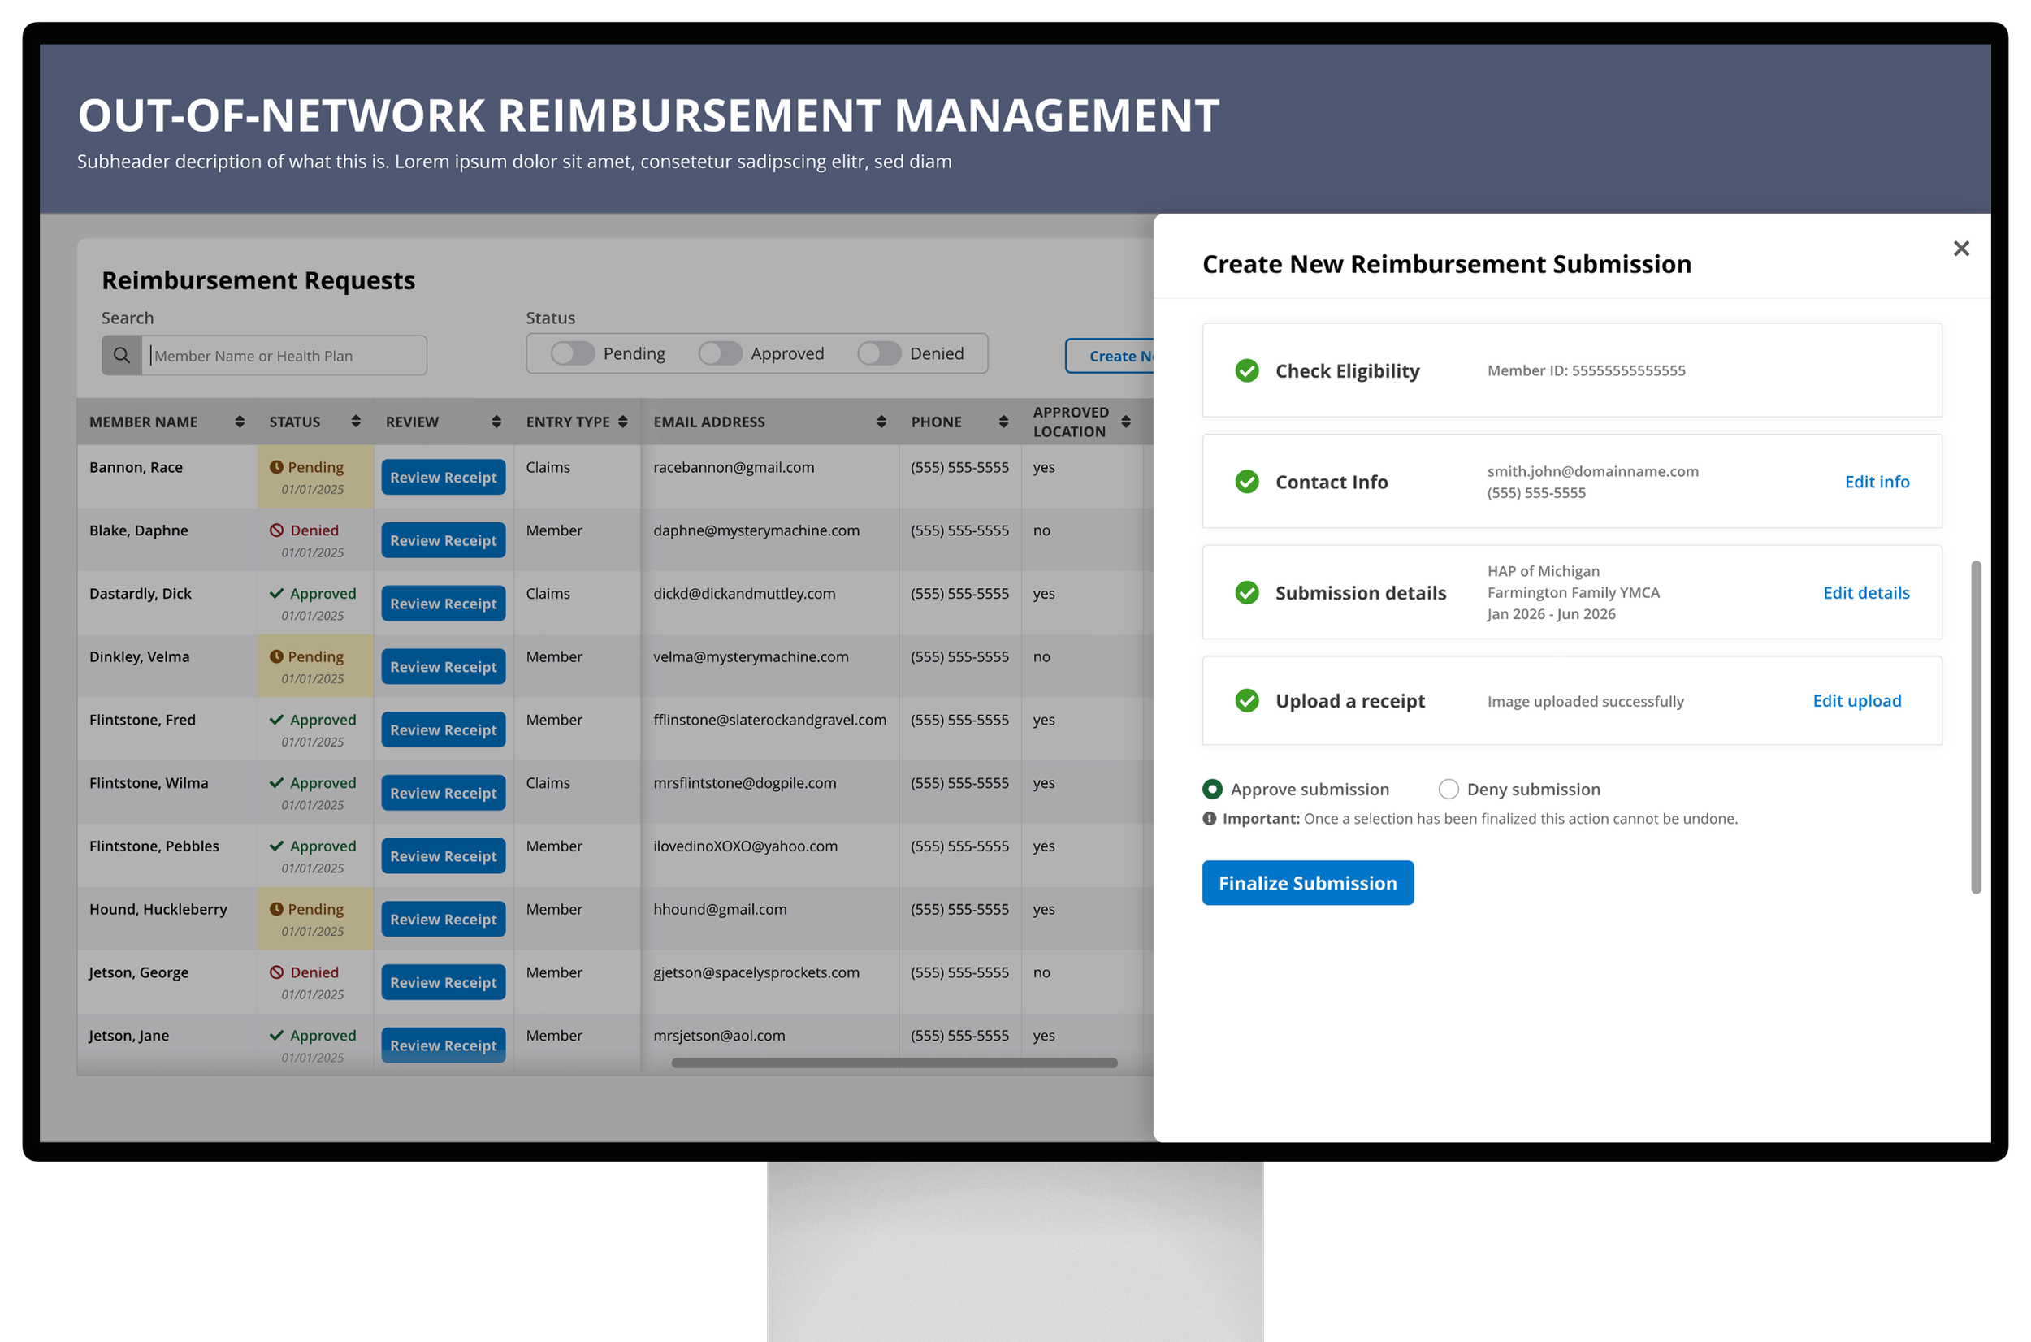
Task: Review Receipt for Hound, Huckleberry
Action: (444, 920)
